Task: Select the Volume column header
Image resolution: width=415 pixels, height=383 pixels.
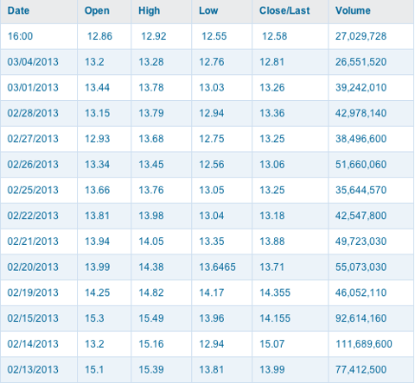Action: coord(353,10)
